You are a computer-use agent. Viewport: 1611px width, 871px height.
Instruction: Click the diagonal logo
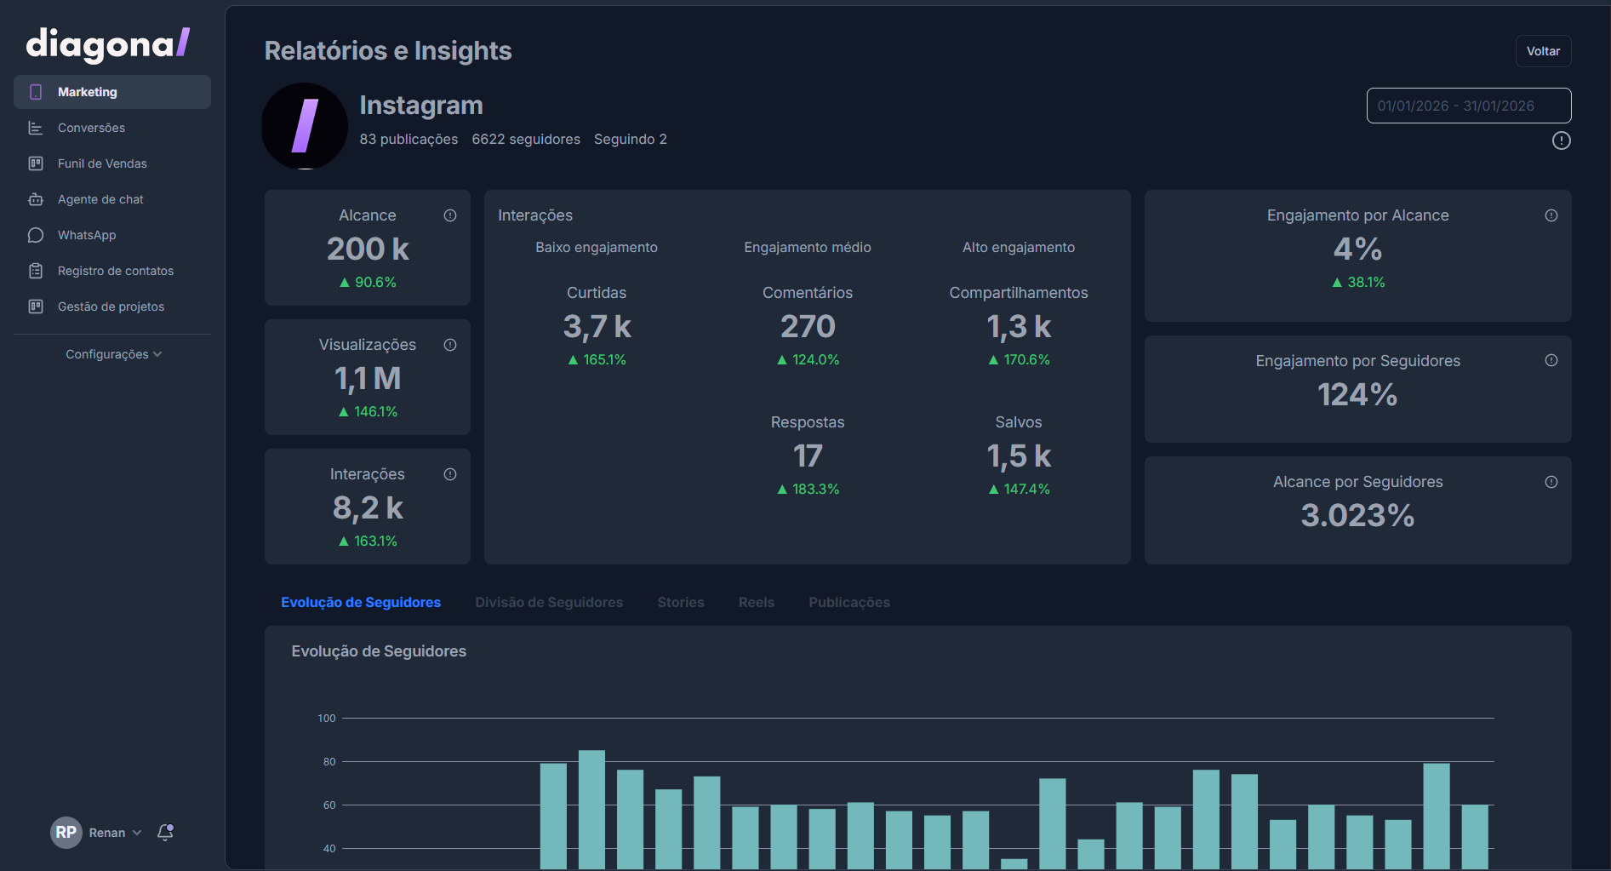coord(108,44)
